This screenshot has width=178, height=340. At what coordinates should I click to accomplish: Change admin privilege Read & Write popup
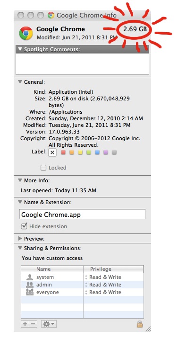[x=103, y=285]
